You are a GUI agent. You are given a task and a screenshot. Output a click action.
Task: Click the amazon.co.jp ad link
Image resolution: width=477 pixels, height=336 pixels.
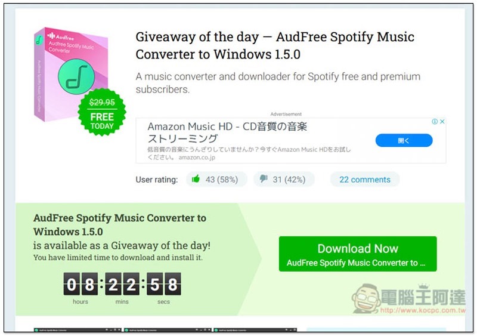[x=197, y=158]
